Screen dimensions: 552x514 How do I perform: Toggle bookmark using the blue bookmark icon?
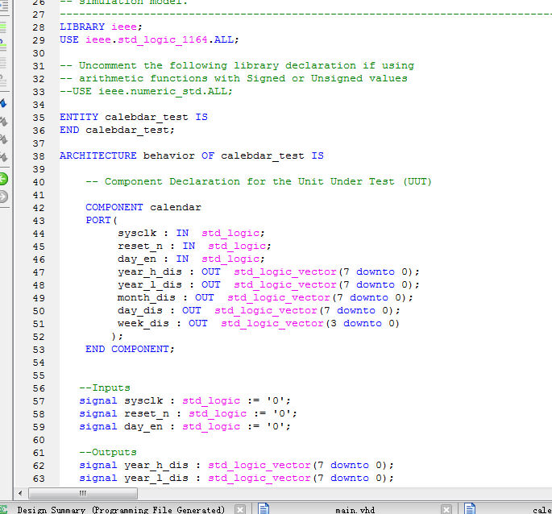pos(4,104)
